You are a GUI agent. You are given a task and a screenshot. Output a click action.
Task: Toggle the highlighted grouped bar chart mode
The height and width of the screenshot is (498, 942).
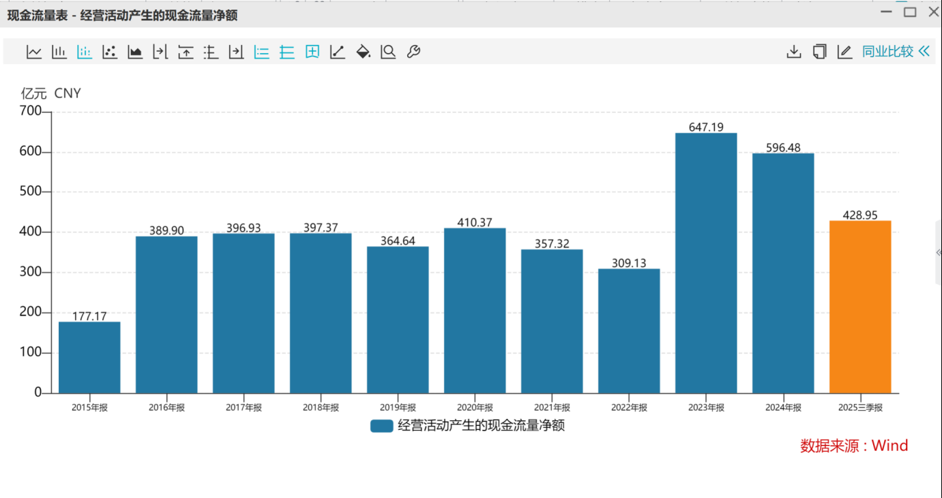pos(85,52)
